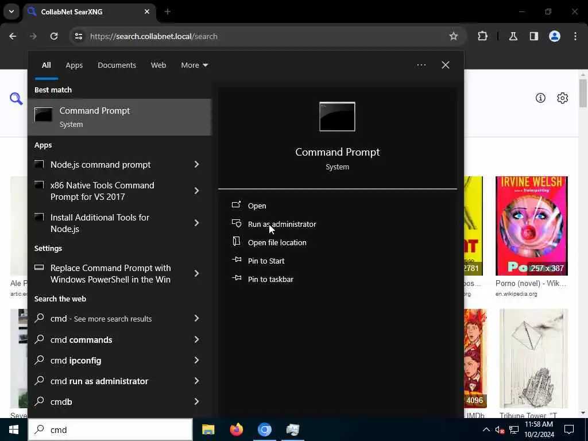
Task: Open the Command Prompt best match result
Action: 119,117
